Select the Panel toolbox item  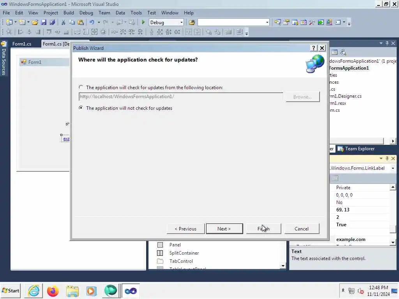tap(175, 245)
